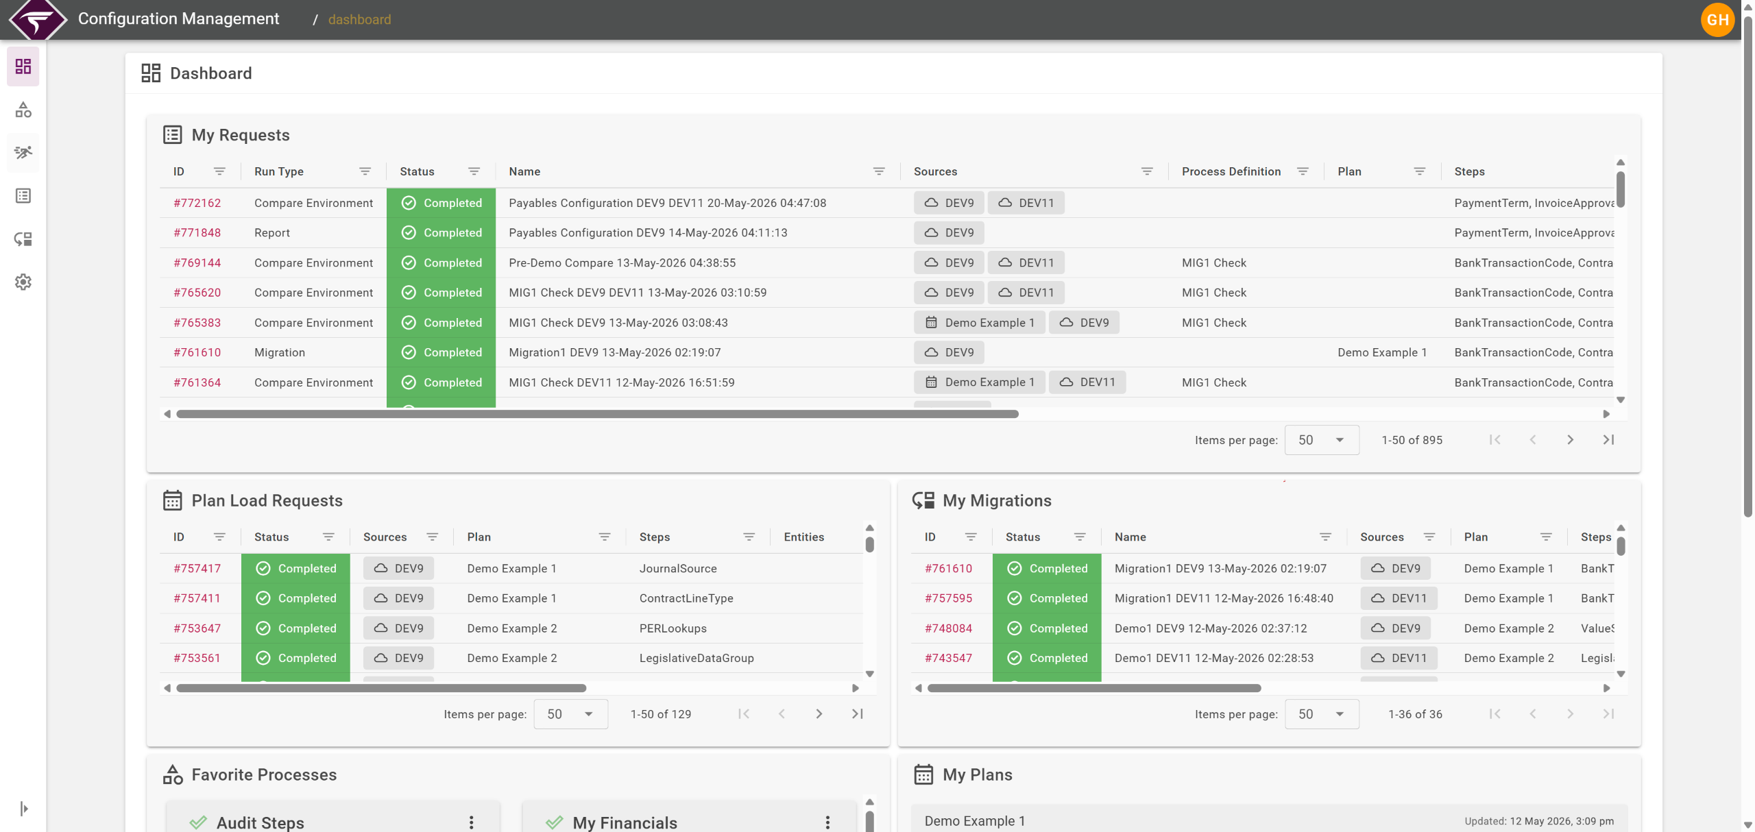Filter My Requests by ID column
1755x832 pixels.
click(x=219, y=171)
